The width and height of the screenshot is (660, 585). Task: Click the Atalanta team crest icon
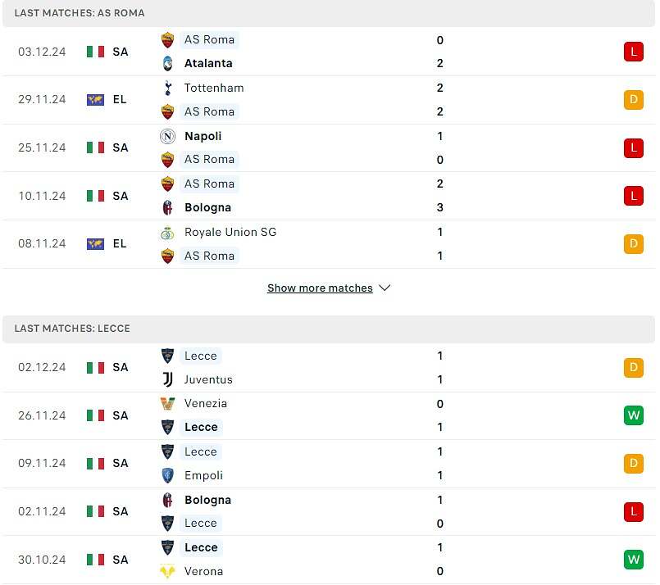click(167, 64)
